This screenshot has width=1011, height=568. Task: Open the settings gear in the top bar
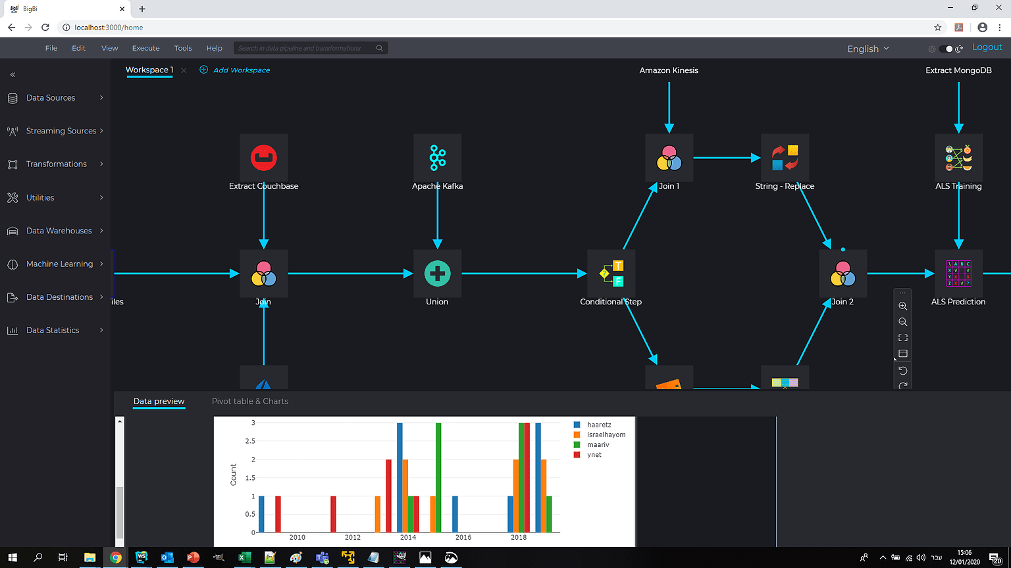click(932, 48)
